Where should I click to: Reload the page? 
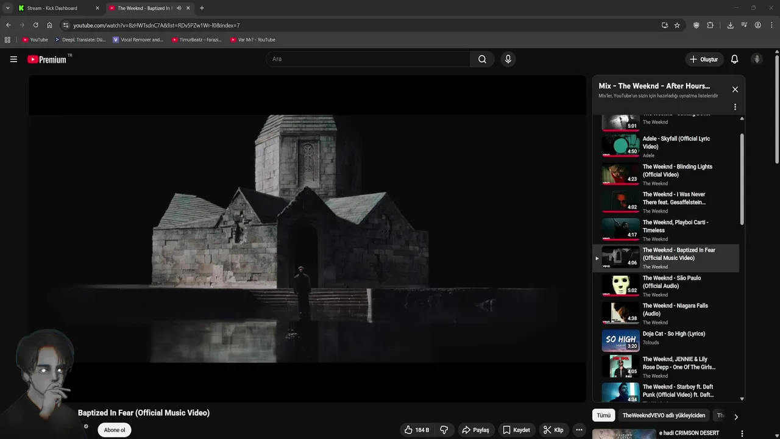click(35, 25)
